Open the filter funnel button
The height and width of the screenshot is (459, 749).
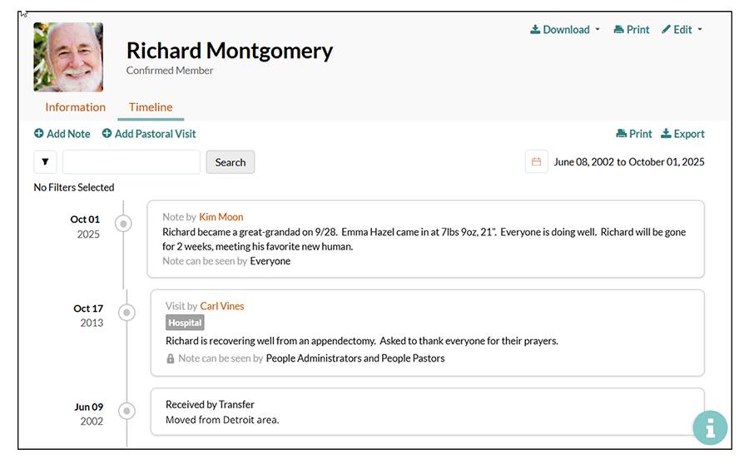point(45,162)
